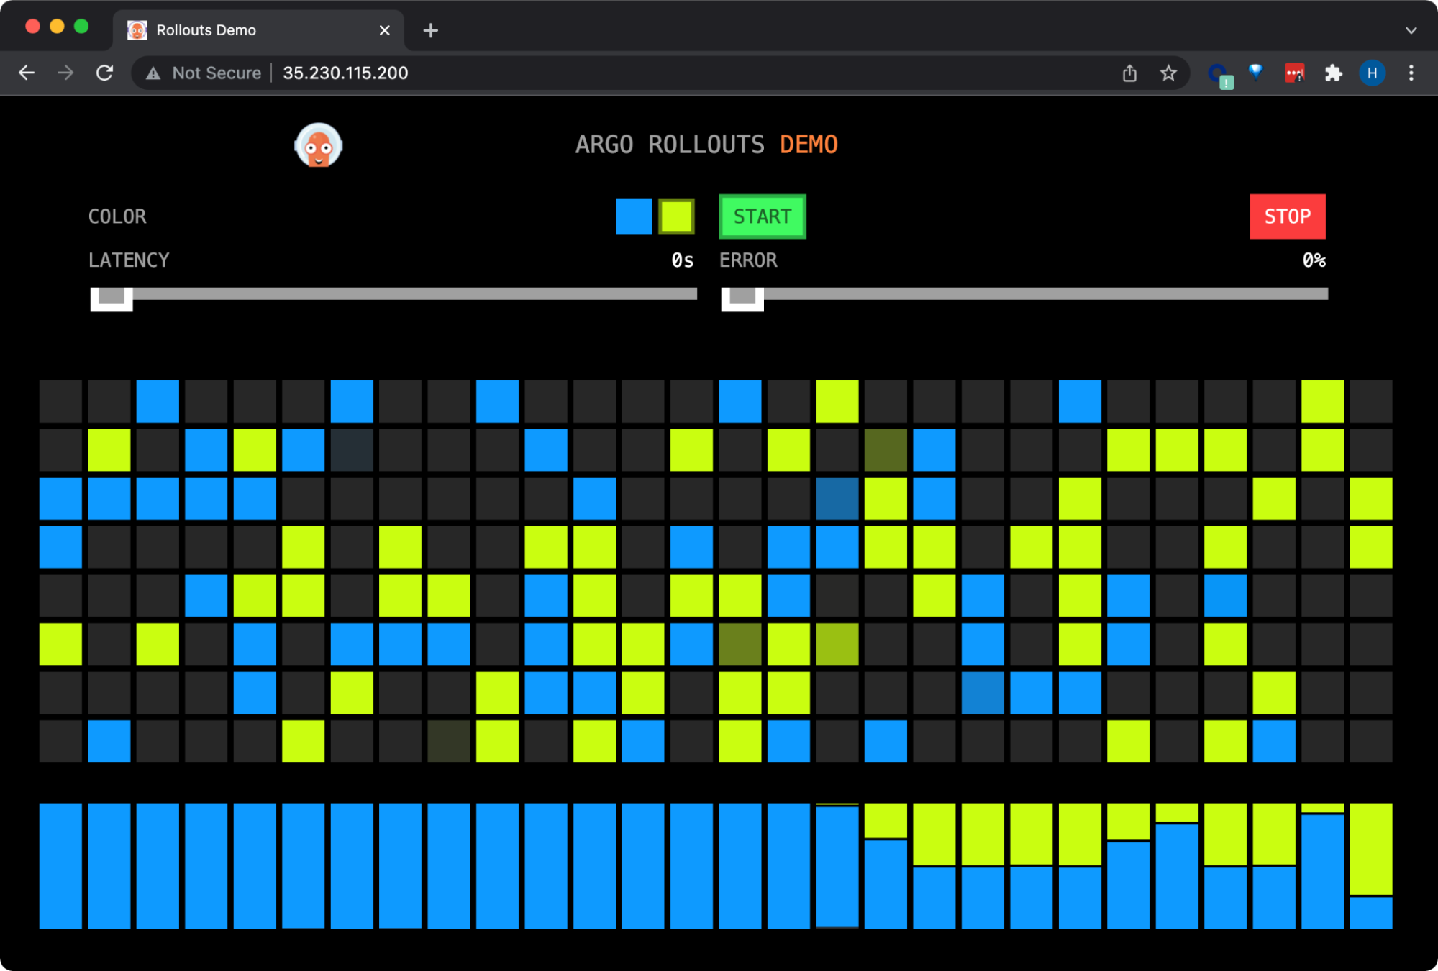Click the 0% error value
The width and height of the screenshot is (1438, 971).
coord(1314,260)
